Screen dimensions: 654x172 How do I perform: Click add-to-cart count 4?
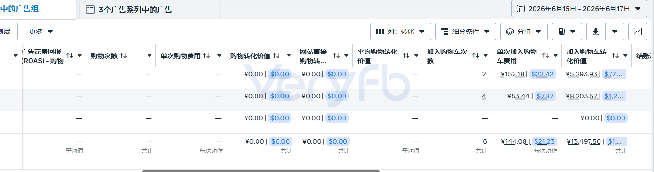tap(484, 96)
